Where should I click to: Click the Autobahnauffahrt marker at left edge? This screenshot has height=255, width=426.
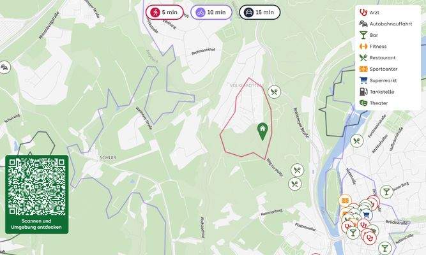point(4,68)
